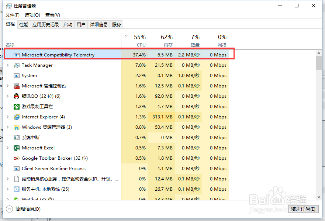Click the Microsoft Excel icon
325x221 pixels.
pos(17,148)
